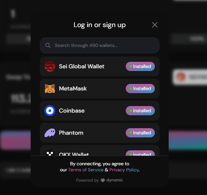Image resolution: width=207 pixels, height=195 pixels.
Task: Click Installed badge next to Phantom
Action: pyautogui.click(x=140, y=133)
